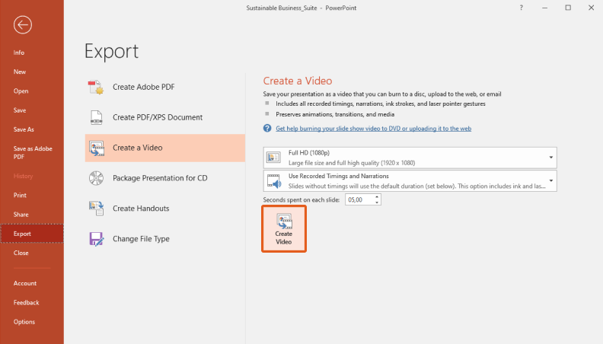The image size is (603, 344).
Task: Select the Export sidebar item
Action: click(32, 234)
